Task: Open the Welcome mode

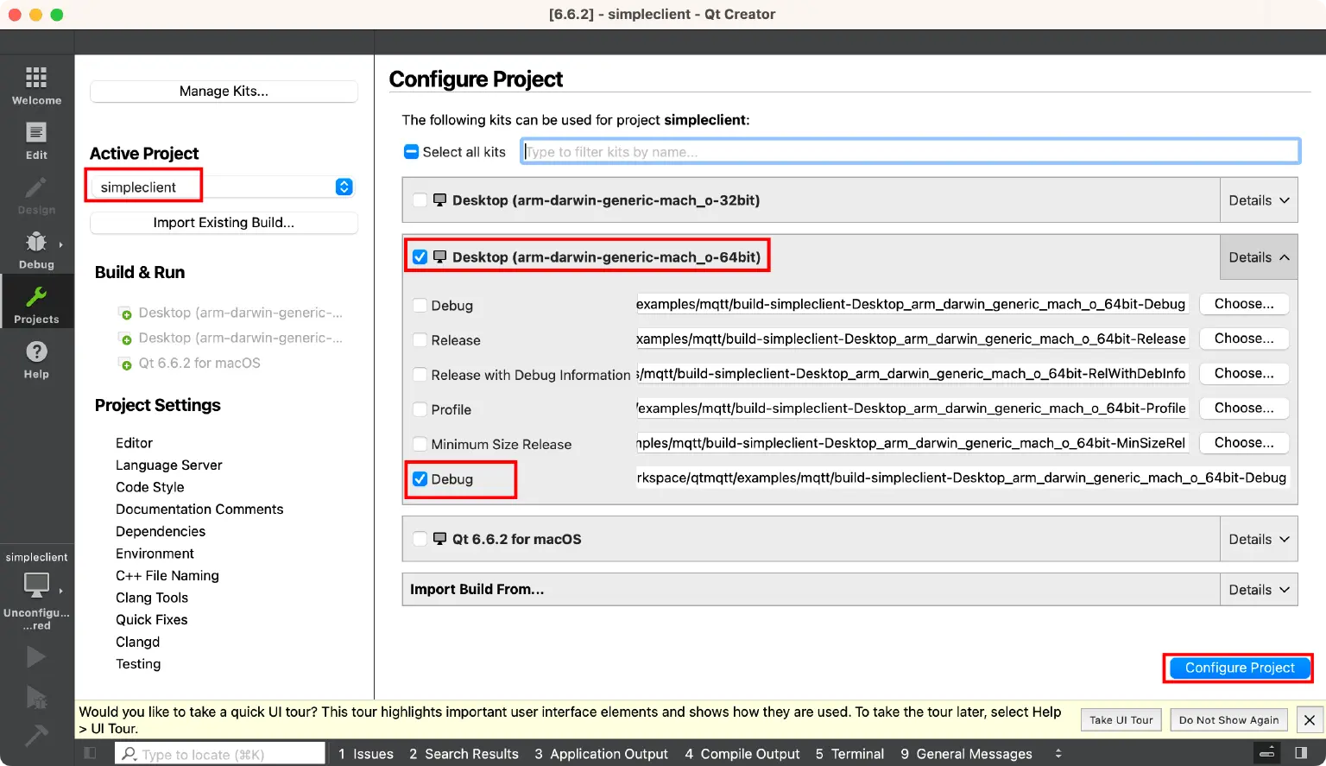Action: (x=36, y=85)
